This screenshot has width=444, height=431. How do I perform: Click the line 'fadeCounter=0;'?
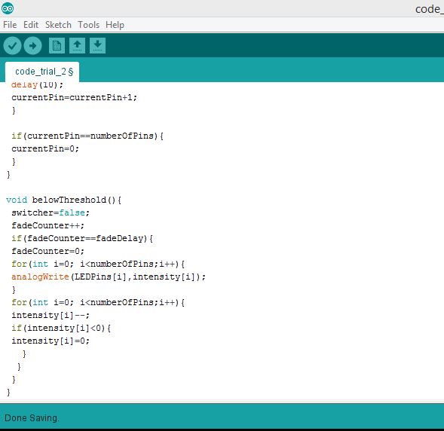tap(47, 252)
